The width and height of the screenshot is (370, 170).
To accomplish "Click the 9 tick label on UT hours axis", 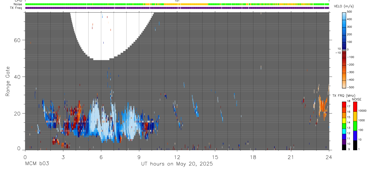I will click(x=139, y=157).
